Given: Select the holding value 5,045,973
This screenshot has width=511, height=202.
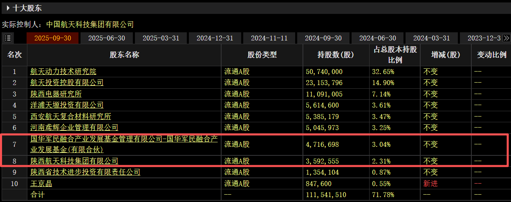Looking at the screenshot, I should 323,128.
